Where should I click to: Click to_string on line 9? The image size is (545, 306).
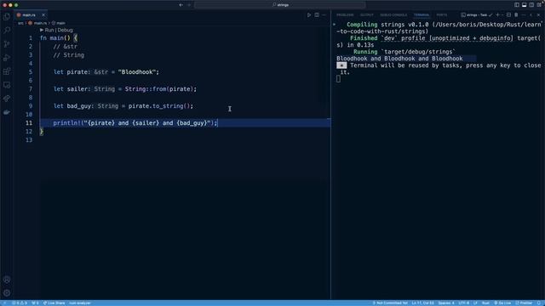[169, 105]
